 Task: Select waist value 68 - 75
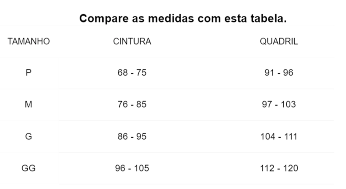(132, 72)
